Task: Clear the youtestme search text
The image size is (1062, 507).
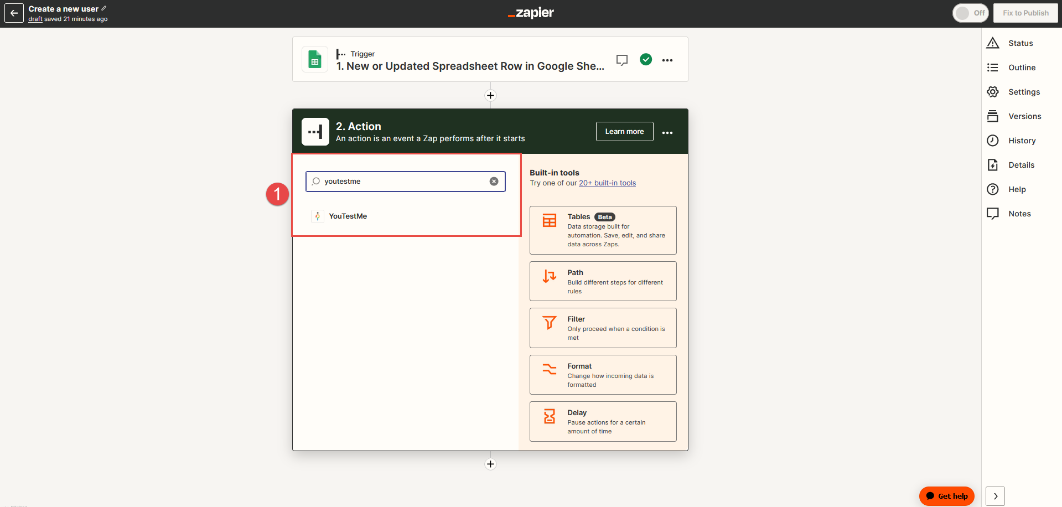Action: (494, 182)
